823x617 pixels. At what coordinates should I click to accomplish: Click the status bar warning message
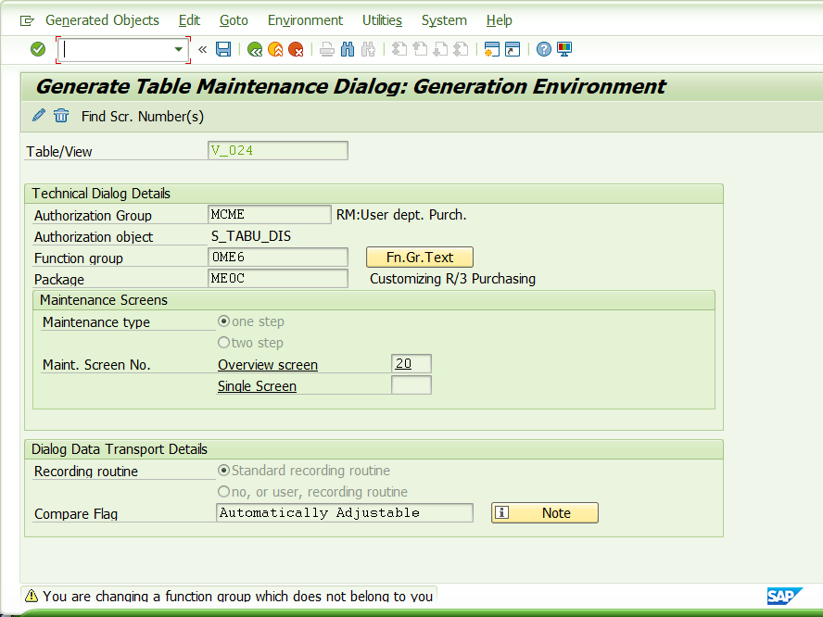click(x=238, y=596)
